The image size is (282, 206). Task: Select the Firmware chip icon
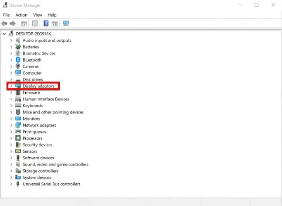[x=18, y=93]
